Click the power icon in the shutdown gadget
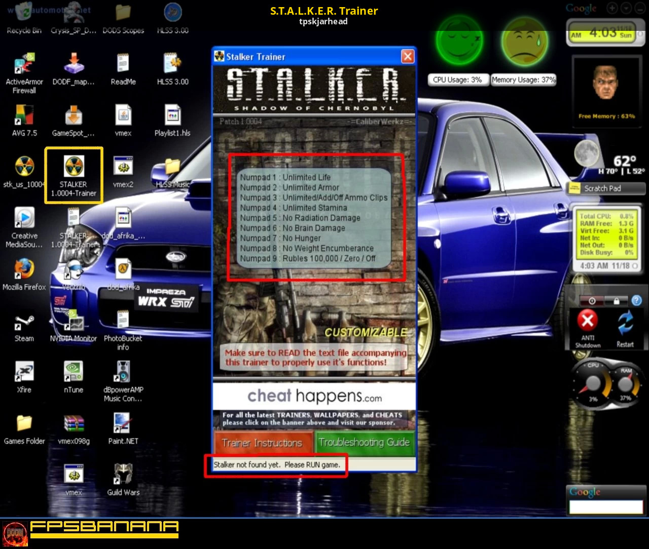649x549 pixels. [592, 301]
